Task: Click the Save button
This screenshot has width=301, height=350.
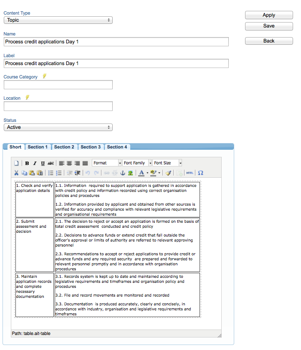Action: (x=269, y=26)
